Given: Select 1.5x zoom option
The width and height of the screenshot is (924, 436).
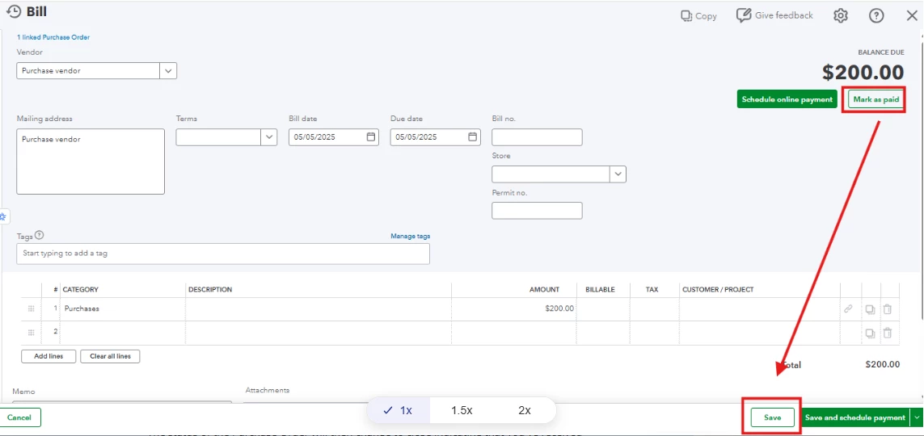Looking at the screenshot, I should click(462, 411).
